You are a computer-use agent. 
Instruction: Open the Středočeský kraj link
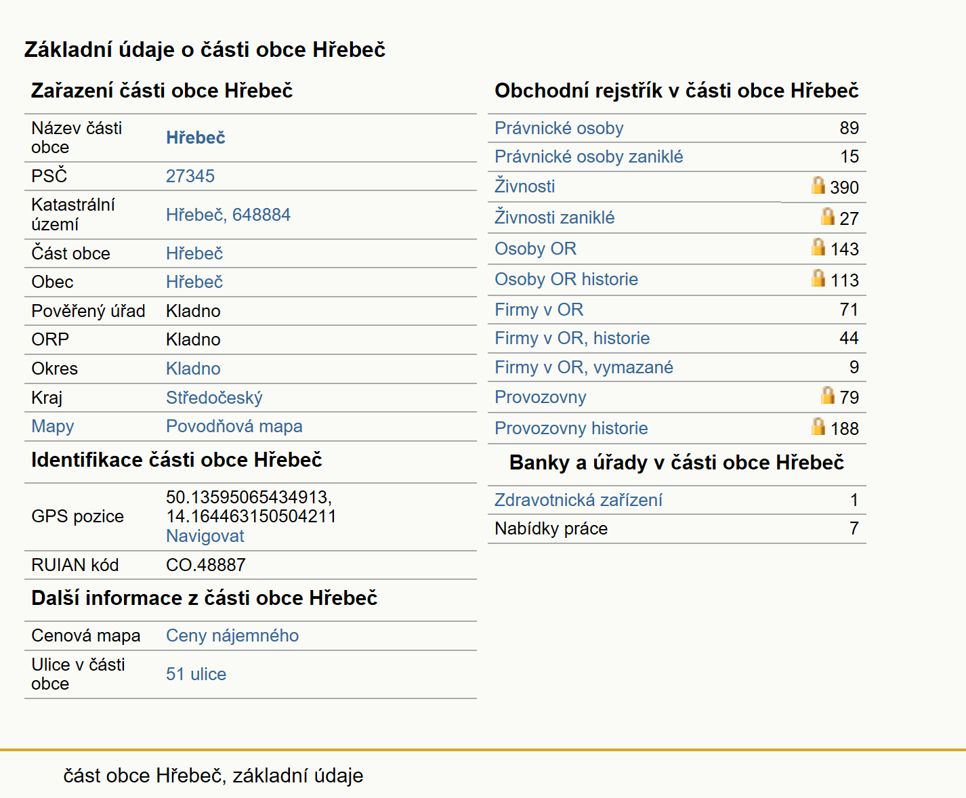(x=214, y=398)
